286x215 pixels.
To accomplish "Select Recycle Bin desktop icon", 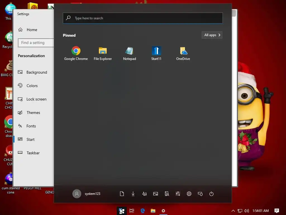I will pos(8,40).
